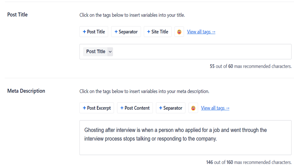Viewport: 294px width, 167px height.
Task: Insert the Site Title tag
Action: coord(157,32)
